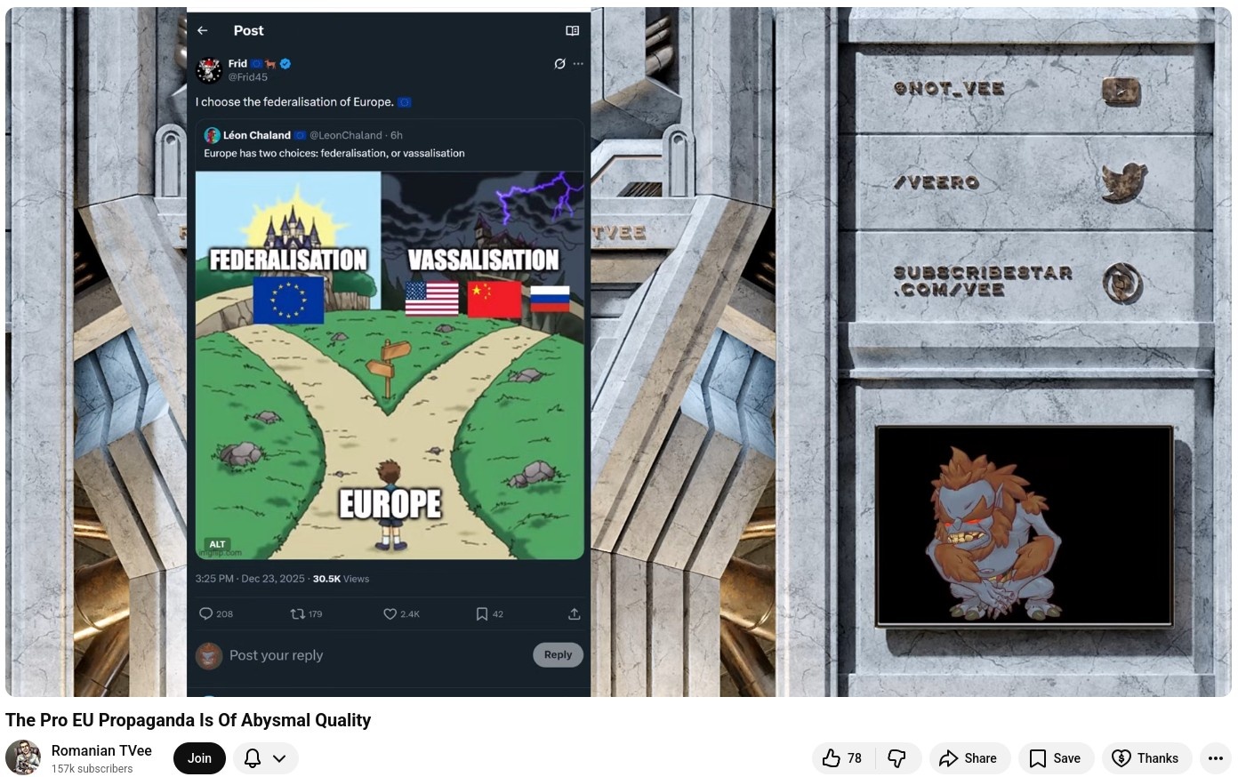Dislike the video with thumbs down
The height and width of the screenshot is (777, 1238).
[897, 758]
